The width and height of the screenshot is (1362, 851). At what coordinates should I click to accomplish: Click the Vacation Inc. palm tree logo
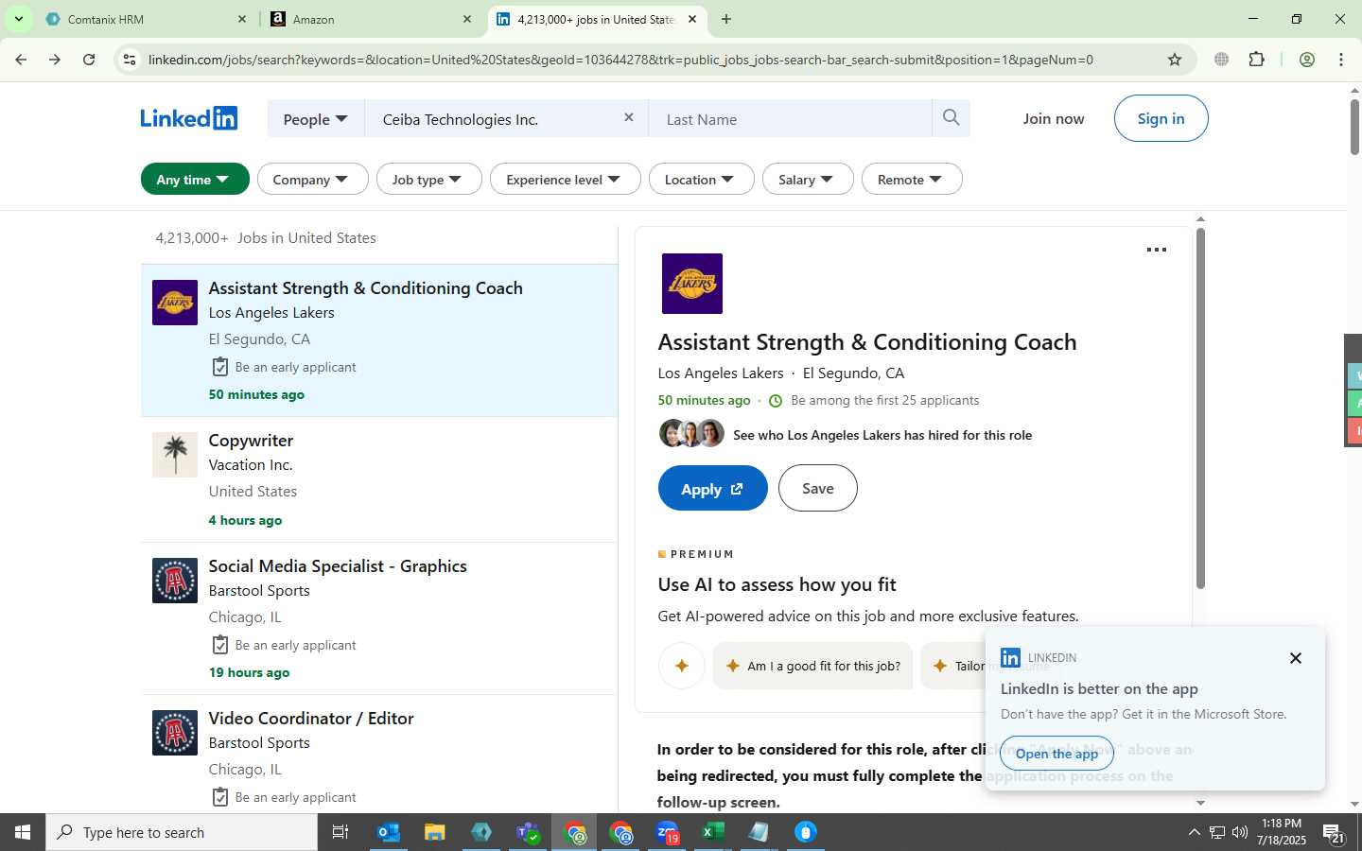tap(175, 455)
